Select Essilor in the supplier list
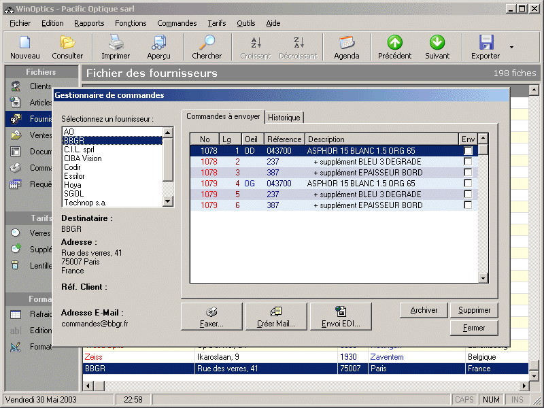 click(74, 176)
